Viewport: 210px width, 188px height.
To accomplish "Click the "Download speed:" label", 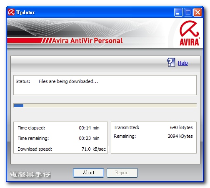I will (35, 149).
